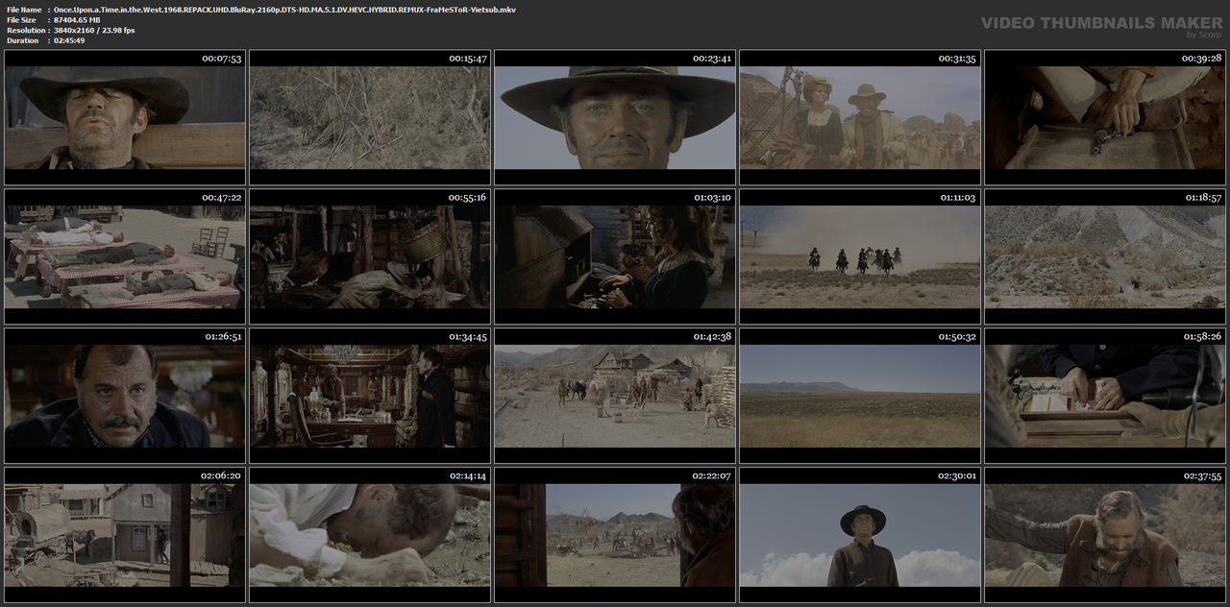Pick the close-up thumbnail at 01:26:51
This screenshot has width=1230, height=607.
[125, 396]
